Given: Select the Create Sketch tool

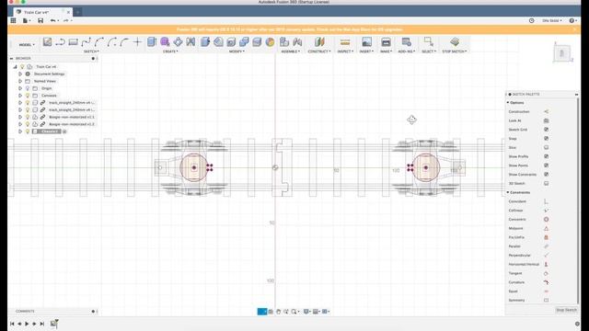Looking at the screenshot, I should (47, 42).
